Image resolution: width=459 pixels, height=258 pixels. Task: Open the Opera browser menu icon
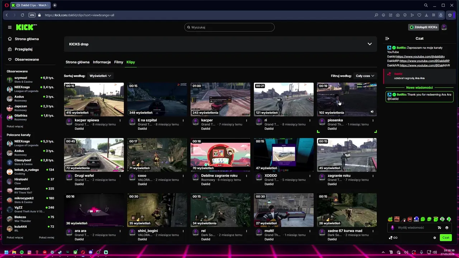[x=7, y=5]
